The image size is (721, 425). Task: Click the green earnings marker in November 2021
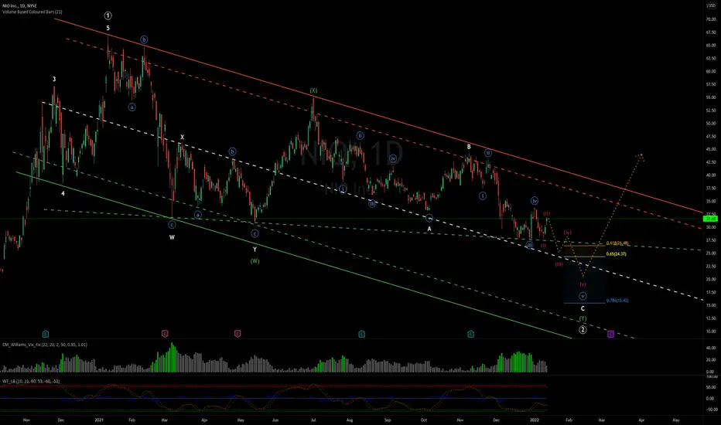click(x=471, y=334)
